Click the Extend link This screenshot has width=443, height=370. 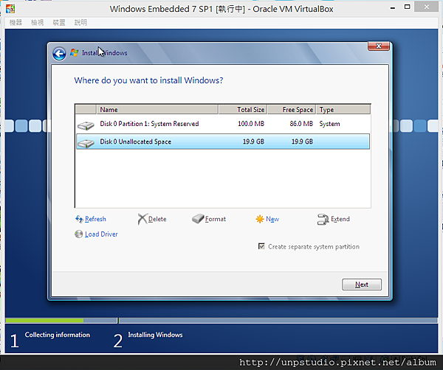[340, 219]
